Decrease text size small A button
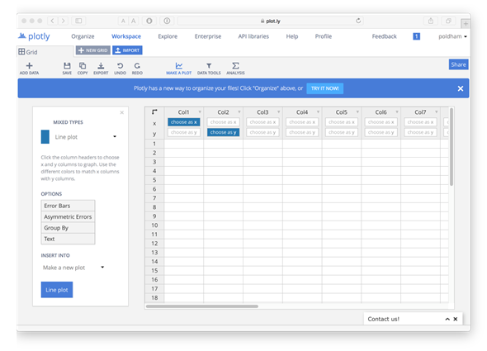Viewport: 487px width, 351px height. [123, 21]
